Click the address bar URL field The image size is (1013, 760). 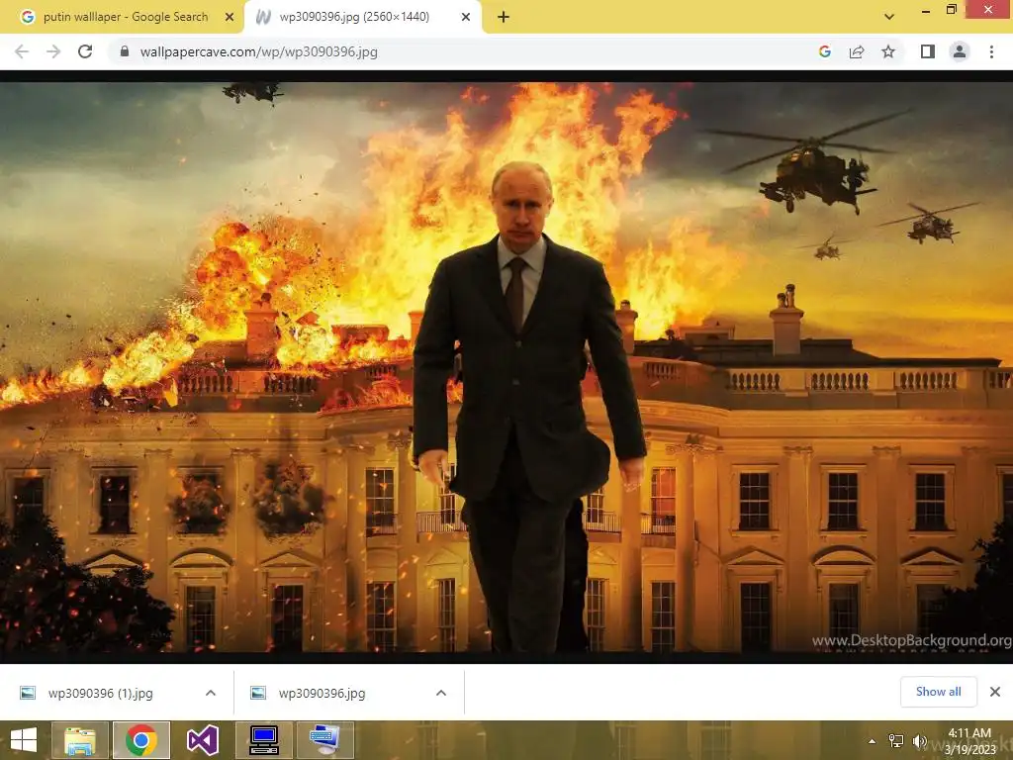(465, 51)
